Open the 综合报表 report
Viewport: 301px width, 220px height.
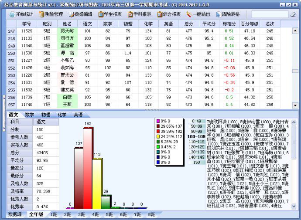point(169,14)
